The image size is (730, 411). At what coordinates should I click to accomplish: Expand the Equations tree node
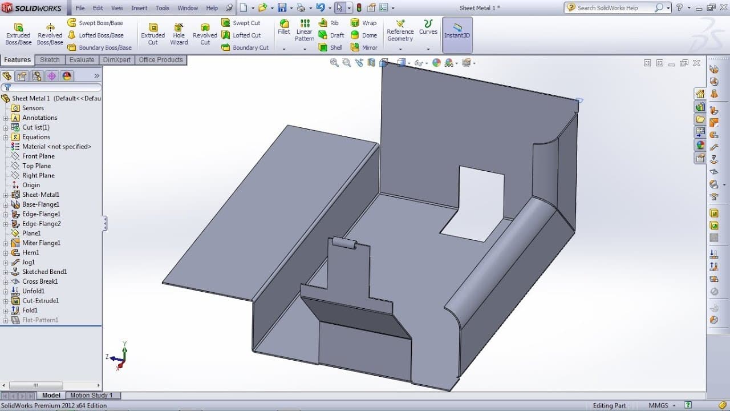coord(6,138)
